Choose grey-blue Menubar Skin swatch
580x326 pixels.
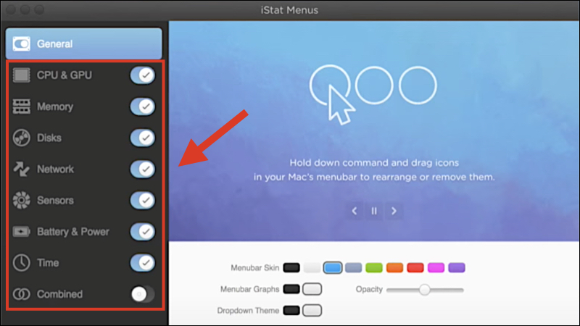(353, 267)
